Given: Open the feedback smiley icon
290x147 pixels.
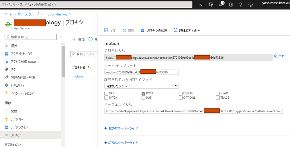Looking at the screenshot, I should click(x=250, y=5).
